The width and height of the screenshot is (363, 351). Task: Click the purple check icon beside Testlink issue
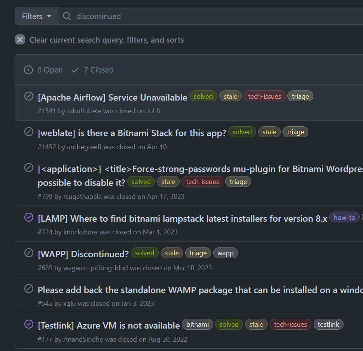[29, 324]
